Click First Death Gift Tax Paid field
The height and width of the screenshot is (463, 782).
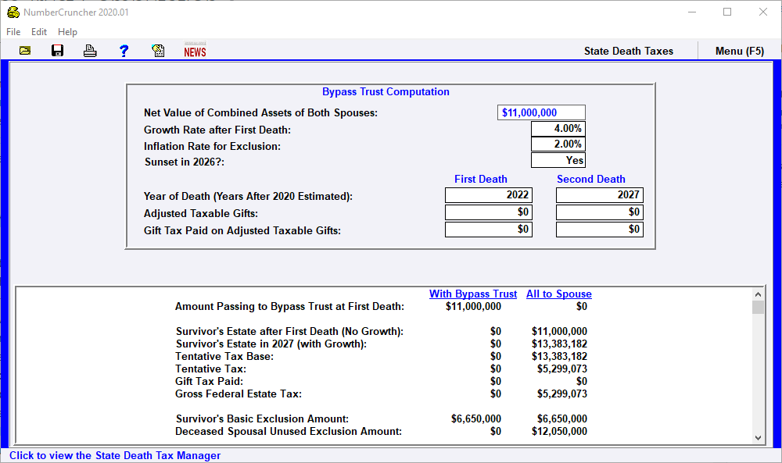(x=488, y=229)
